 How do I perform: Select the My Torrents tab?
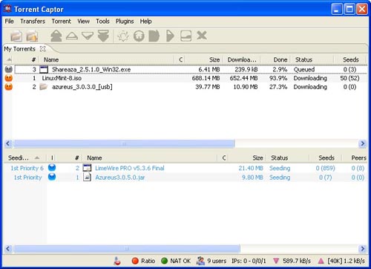[19, 49]
